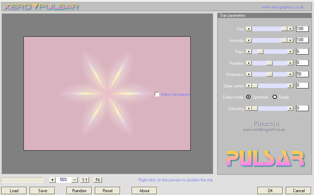Viewport: 314px width, 195px height.
Task: Focus the Sharpness value field
Action: (x=302, y=74)
